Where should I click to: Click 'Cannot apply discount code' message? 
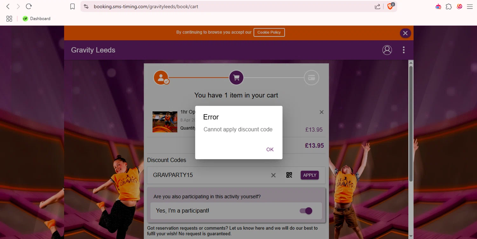tap(238, 129)
